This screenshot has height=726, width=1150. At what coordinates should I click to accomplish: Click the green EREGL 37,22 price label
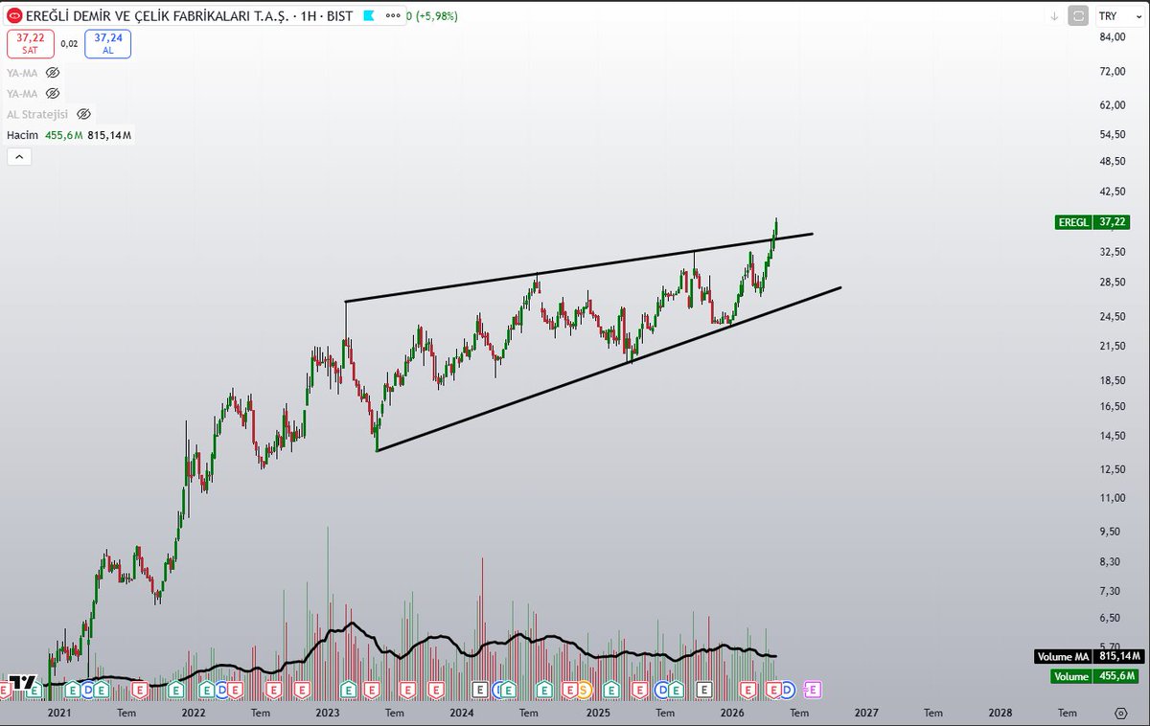1092,222
